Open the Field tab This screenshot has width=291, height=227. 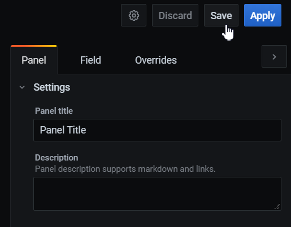(90, 60)
